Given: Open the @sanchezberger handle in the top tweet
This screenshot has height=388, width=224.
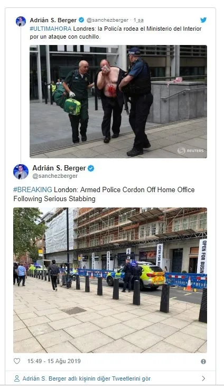Looking at the screenshot, I should [107, 20].
